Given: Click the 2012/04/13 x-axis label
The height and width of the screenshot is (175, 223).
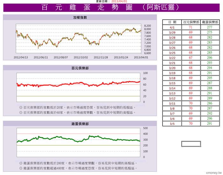Looking at the screenshot, I should coord(21,57).
